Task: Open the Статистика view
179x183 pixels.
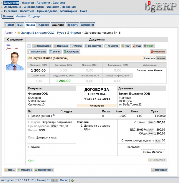Action: pyautogui.click(x=149, y=58)
